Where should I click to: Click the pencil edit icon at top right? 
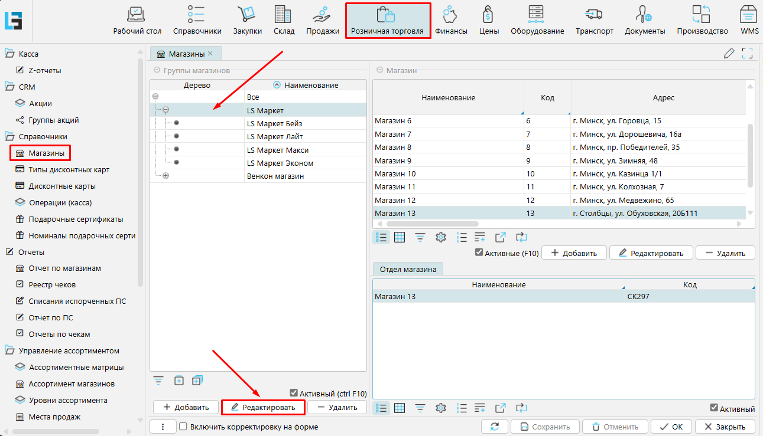click(729, 54)
